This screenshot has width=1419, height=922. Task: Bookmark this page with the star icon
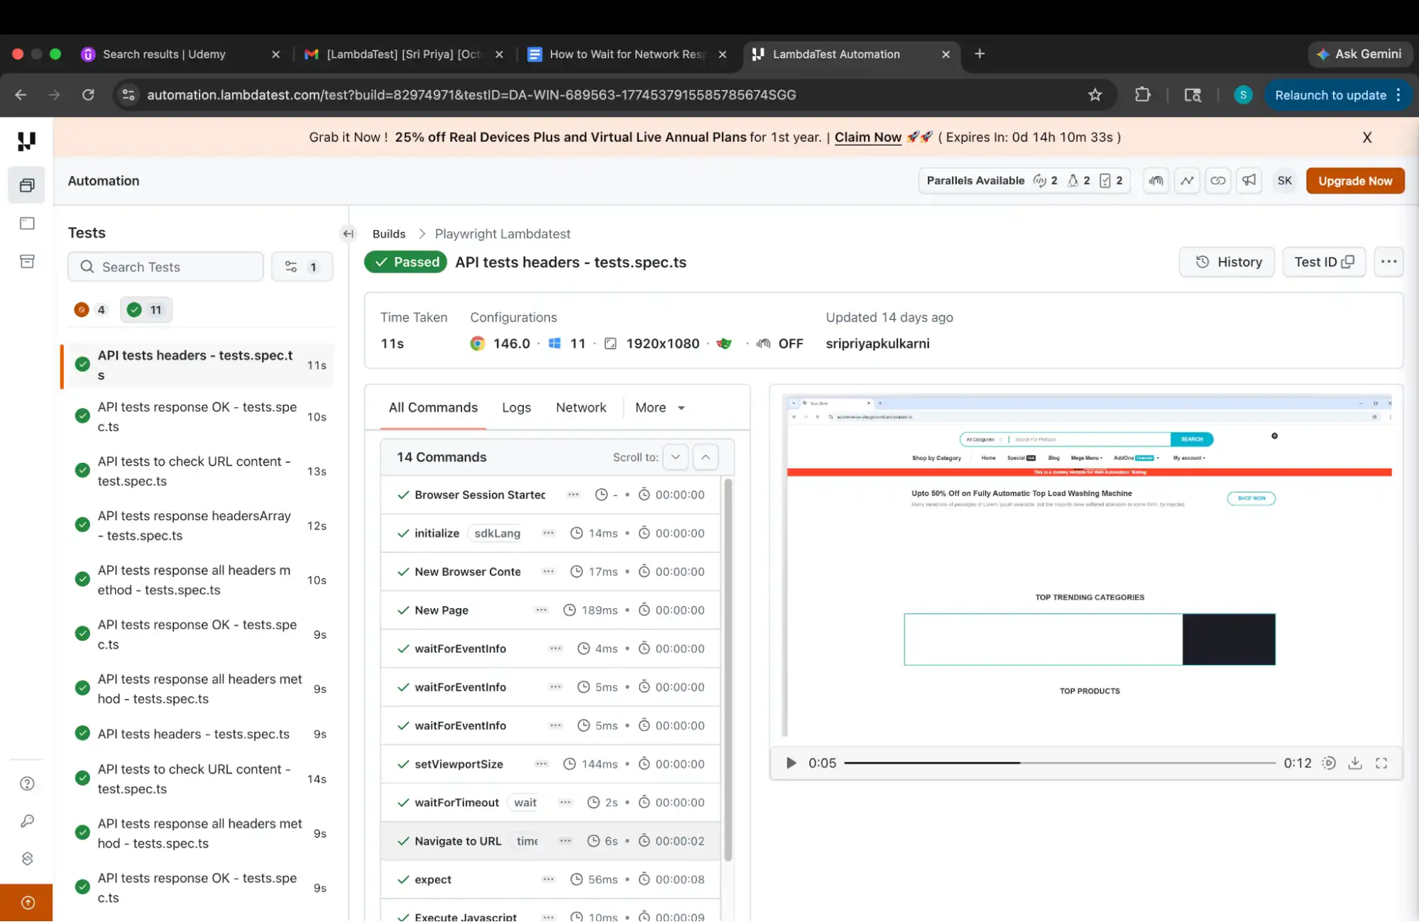tap(1095, 95)
